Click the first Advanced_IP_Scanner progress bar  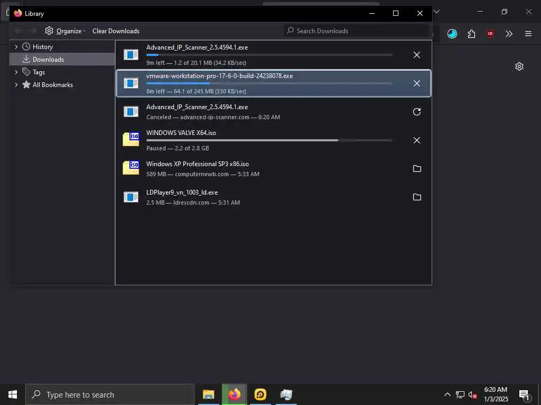269,55
